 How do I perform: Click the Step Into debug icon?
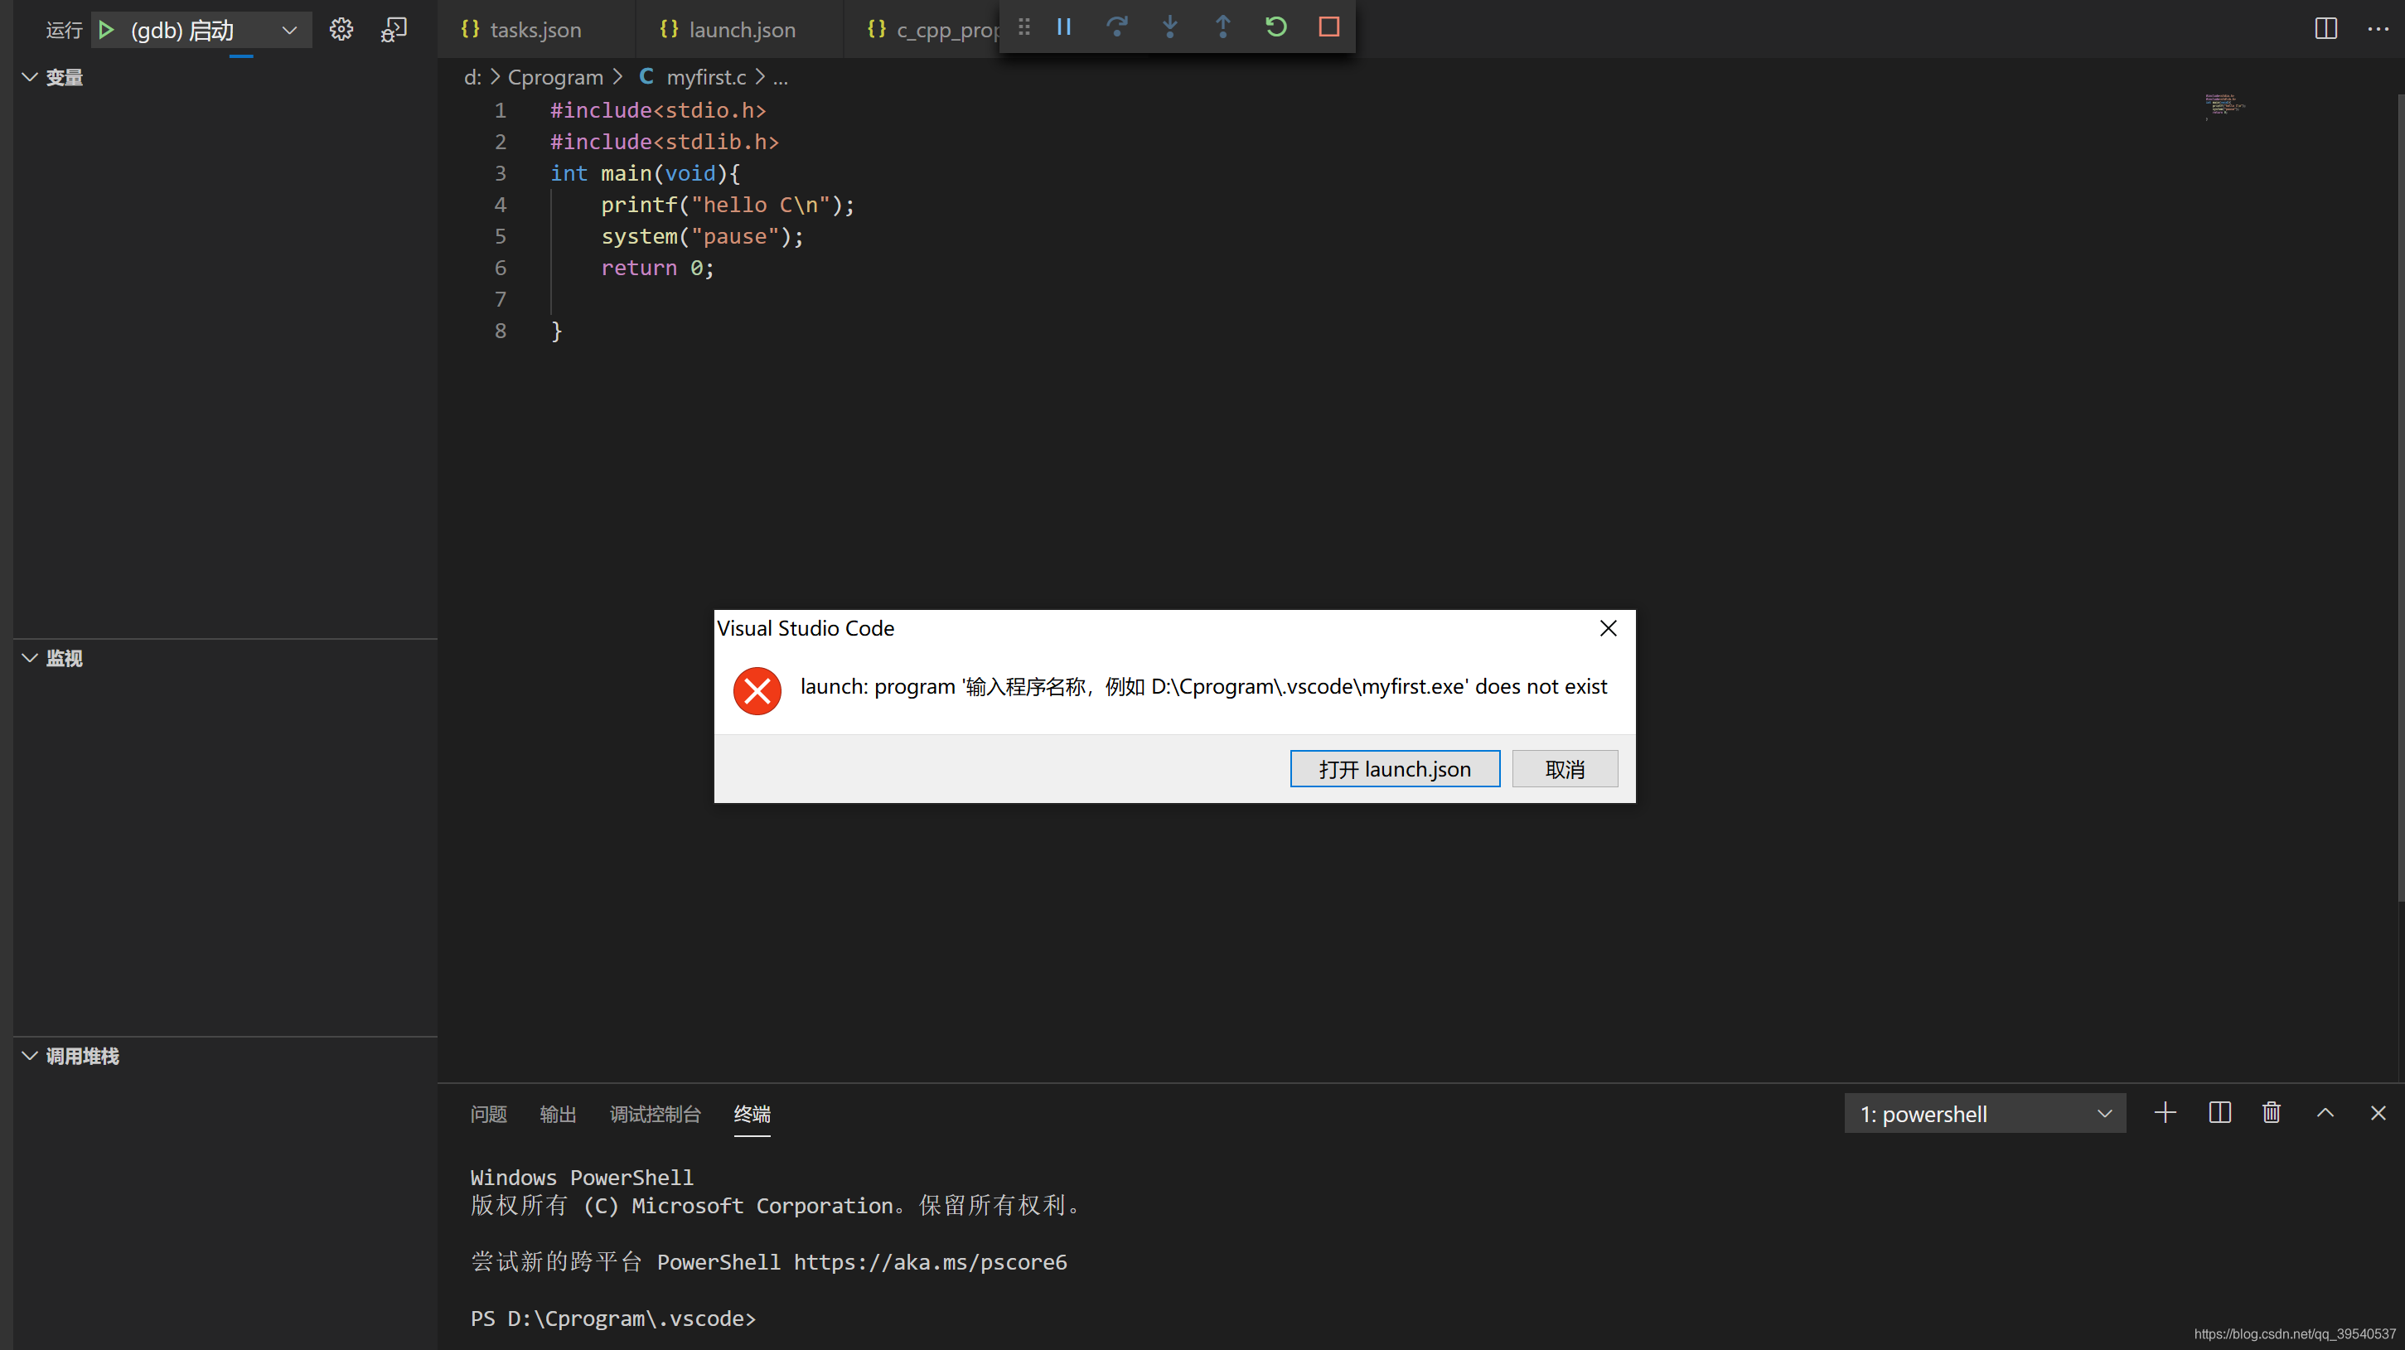1169,27
